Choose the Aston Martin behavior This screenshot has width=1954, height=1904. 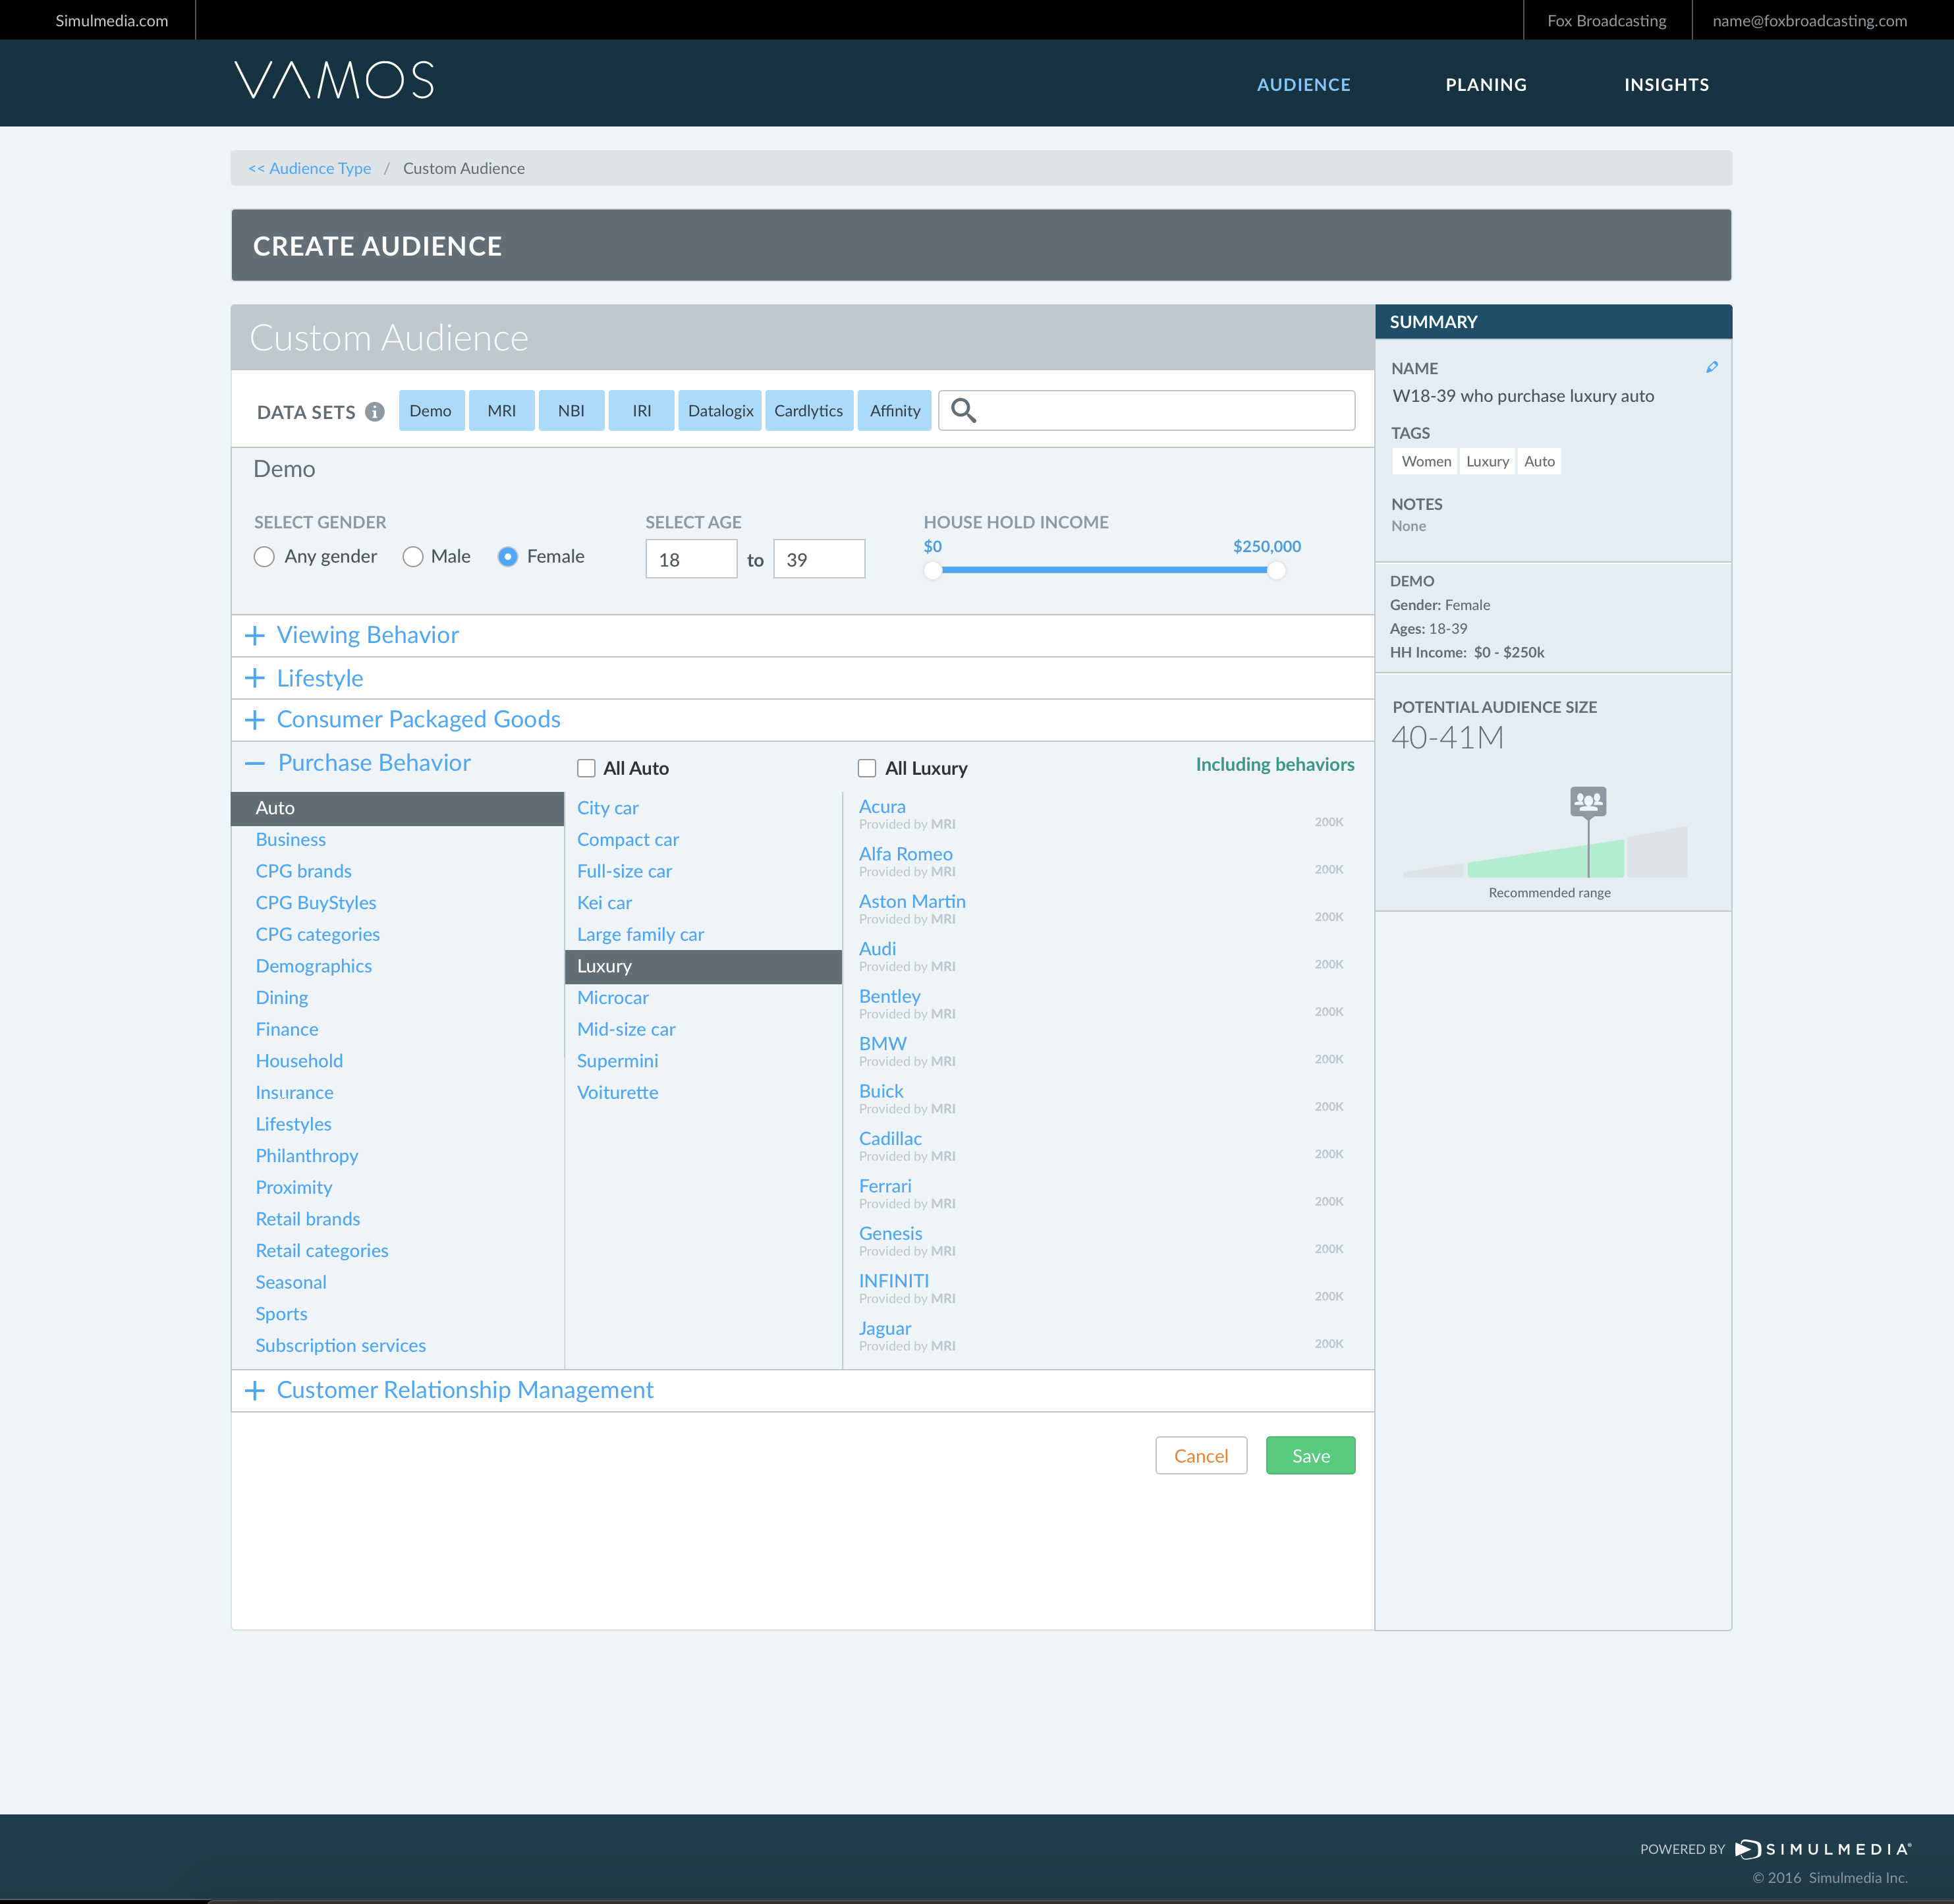coord(912,901)
